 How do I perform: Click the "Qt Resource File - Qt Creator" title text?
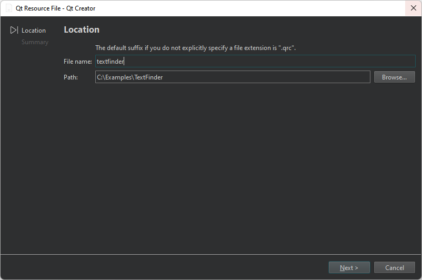click(x=56, y=8)
